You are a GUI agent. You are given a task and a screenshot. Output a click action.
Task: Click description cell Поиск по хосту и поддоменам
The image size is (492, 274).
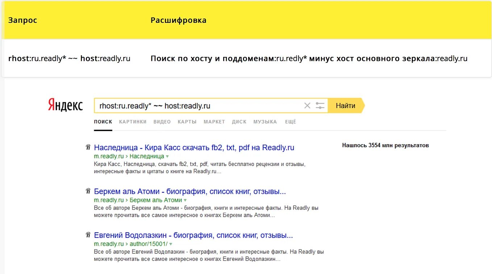tap(309, 58)
